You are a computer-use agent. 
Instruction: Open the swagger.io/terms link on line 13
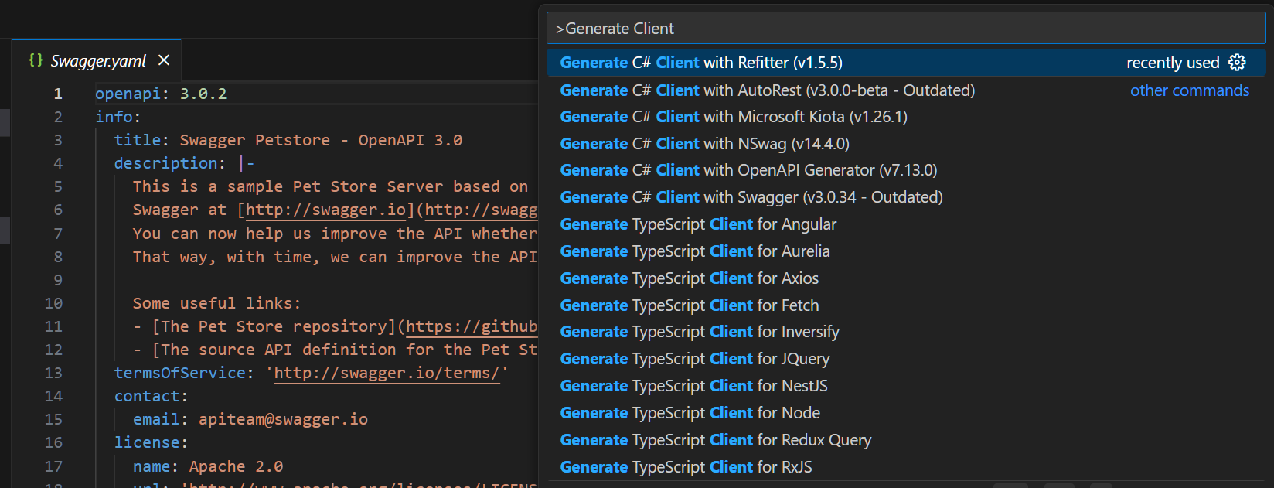387,373
